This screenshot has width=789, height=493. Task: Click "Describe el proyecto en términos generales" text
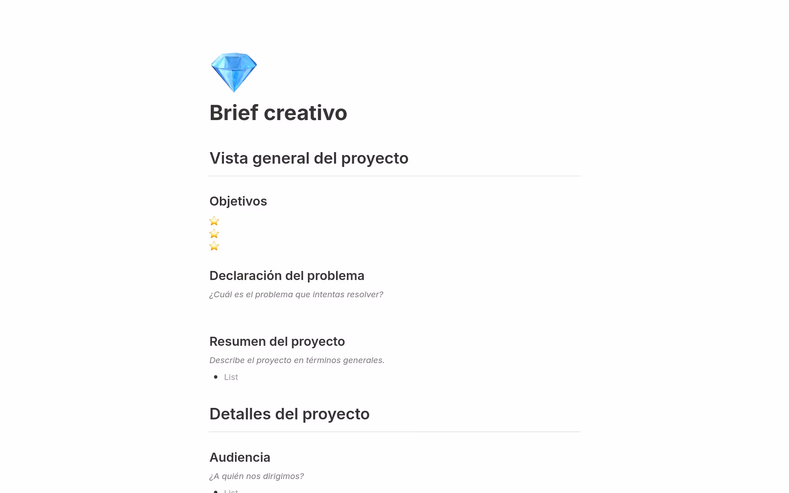point(297,360)
